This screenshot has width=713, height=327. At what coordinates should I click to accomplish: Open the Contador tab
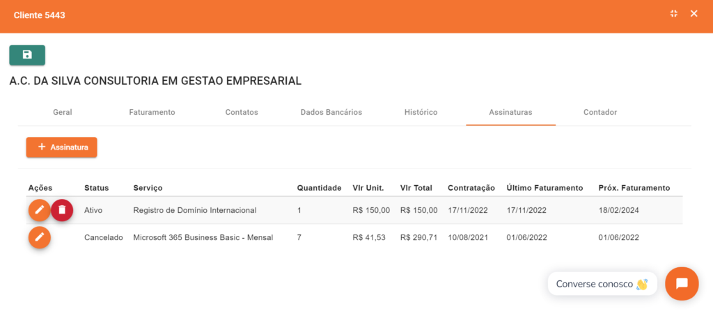click(x=600, y=112)
